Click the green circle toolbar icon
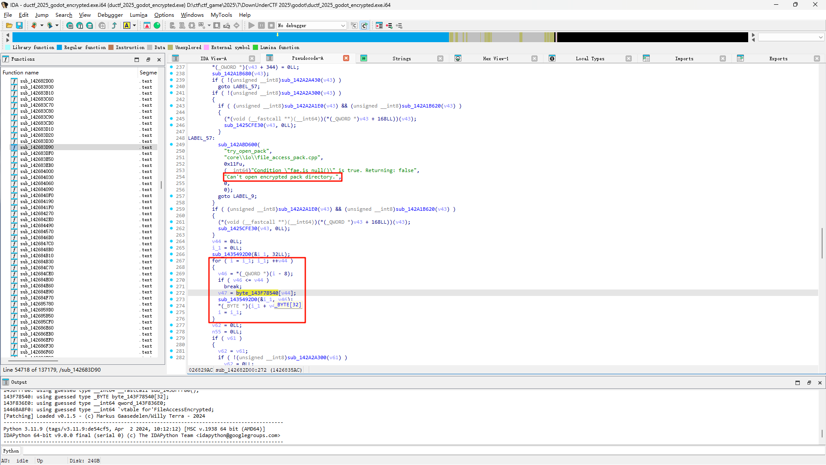 [157, 26]
